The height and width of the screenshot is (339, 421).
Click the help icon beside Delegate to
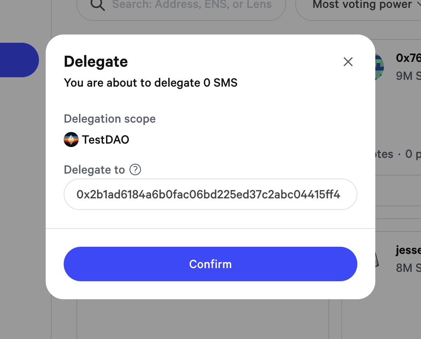(x=135, y=170)
